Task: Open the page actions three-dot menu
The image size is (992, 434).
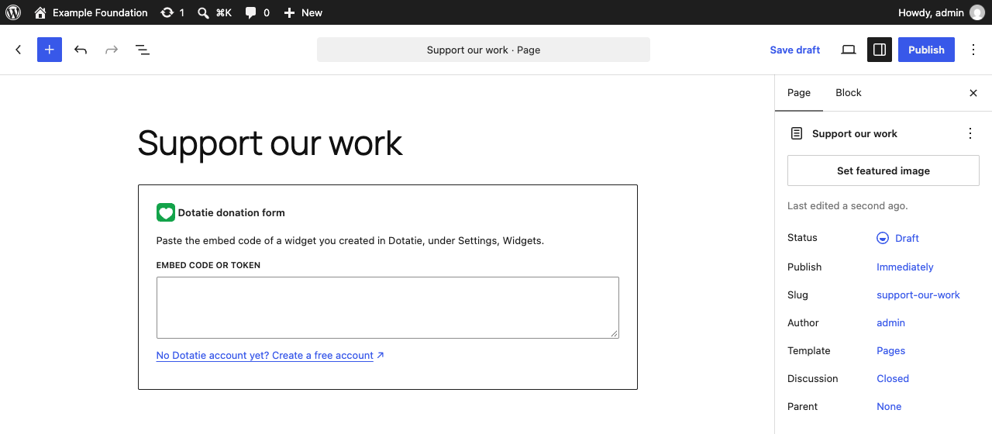Action: [x=970, y=133]
